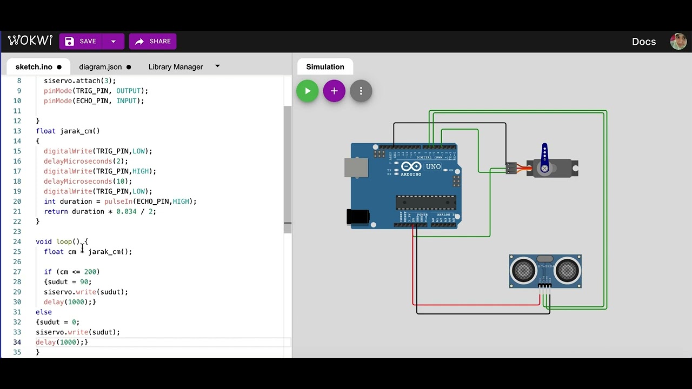Click the code editor vertical scrollbar
Screen dimensions: 692x389
pyautogui.click(x=288, y=170)
